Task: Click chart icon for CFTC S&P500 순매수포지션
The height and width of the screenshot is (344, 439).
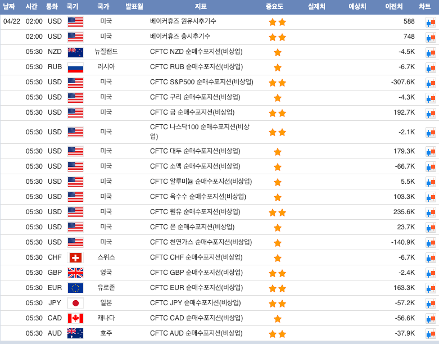Action: (431, 83)
